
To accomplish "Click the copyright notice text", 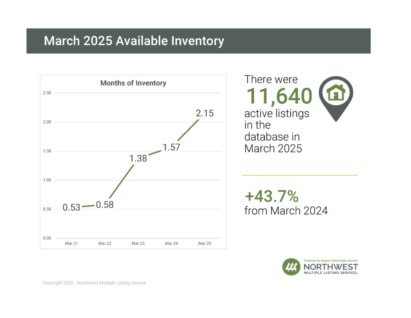I will click(x=94, y=283).
